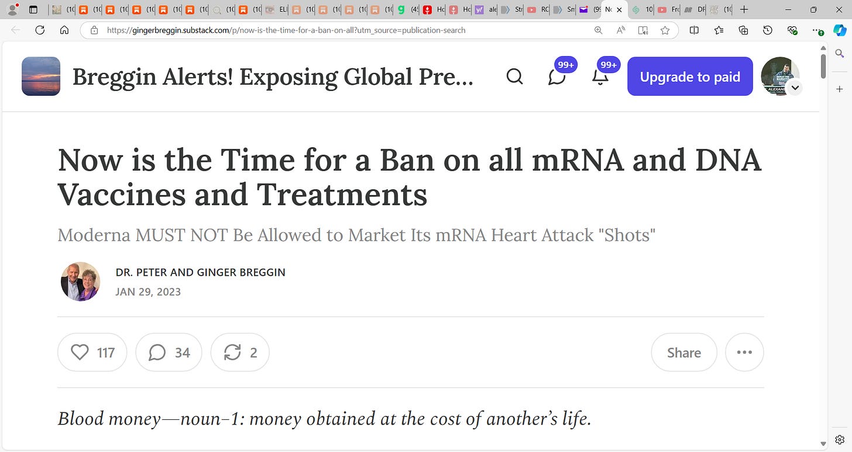Open browser History icon
Image resolution: width=852 pixels, height=452 pixels.
point(768,30)
